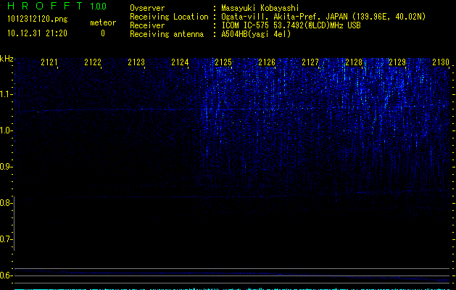Click the Receiving Location label
Image resolution: width=456 pixels, height=290 pixels.
(x=169, y=17)
